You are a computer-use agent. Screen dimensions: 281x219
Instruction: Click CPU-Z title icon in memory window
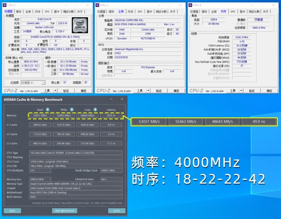click(190, 5)
